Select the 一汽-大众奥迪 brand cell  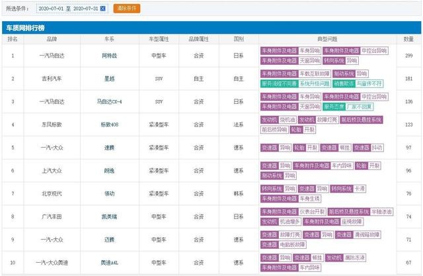[x=52, y=263]
